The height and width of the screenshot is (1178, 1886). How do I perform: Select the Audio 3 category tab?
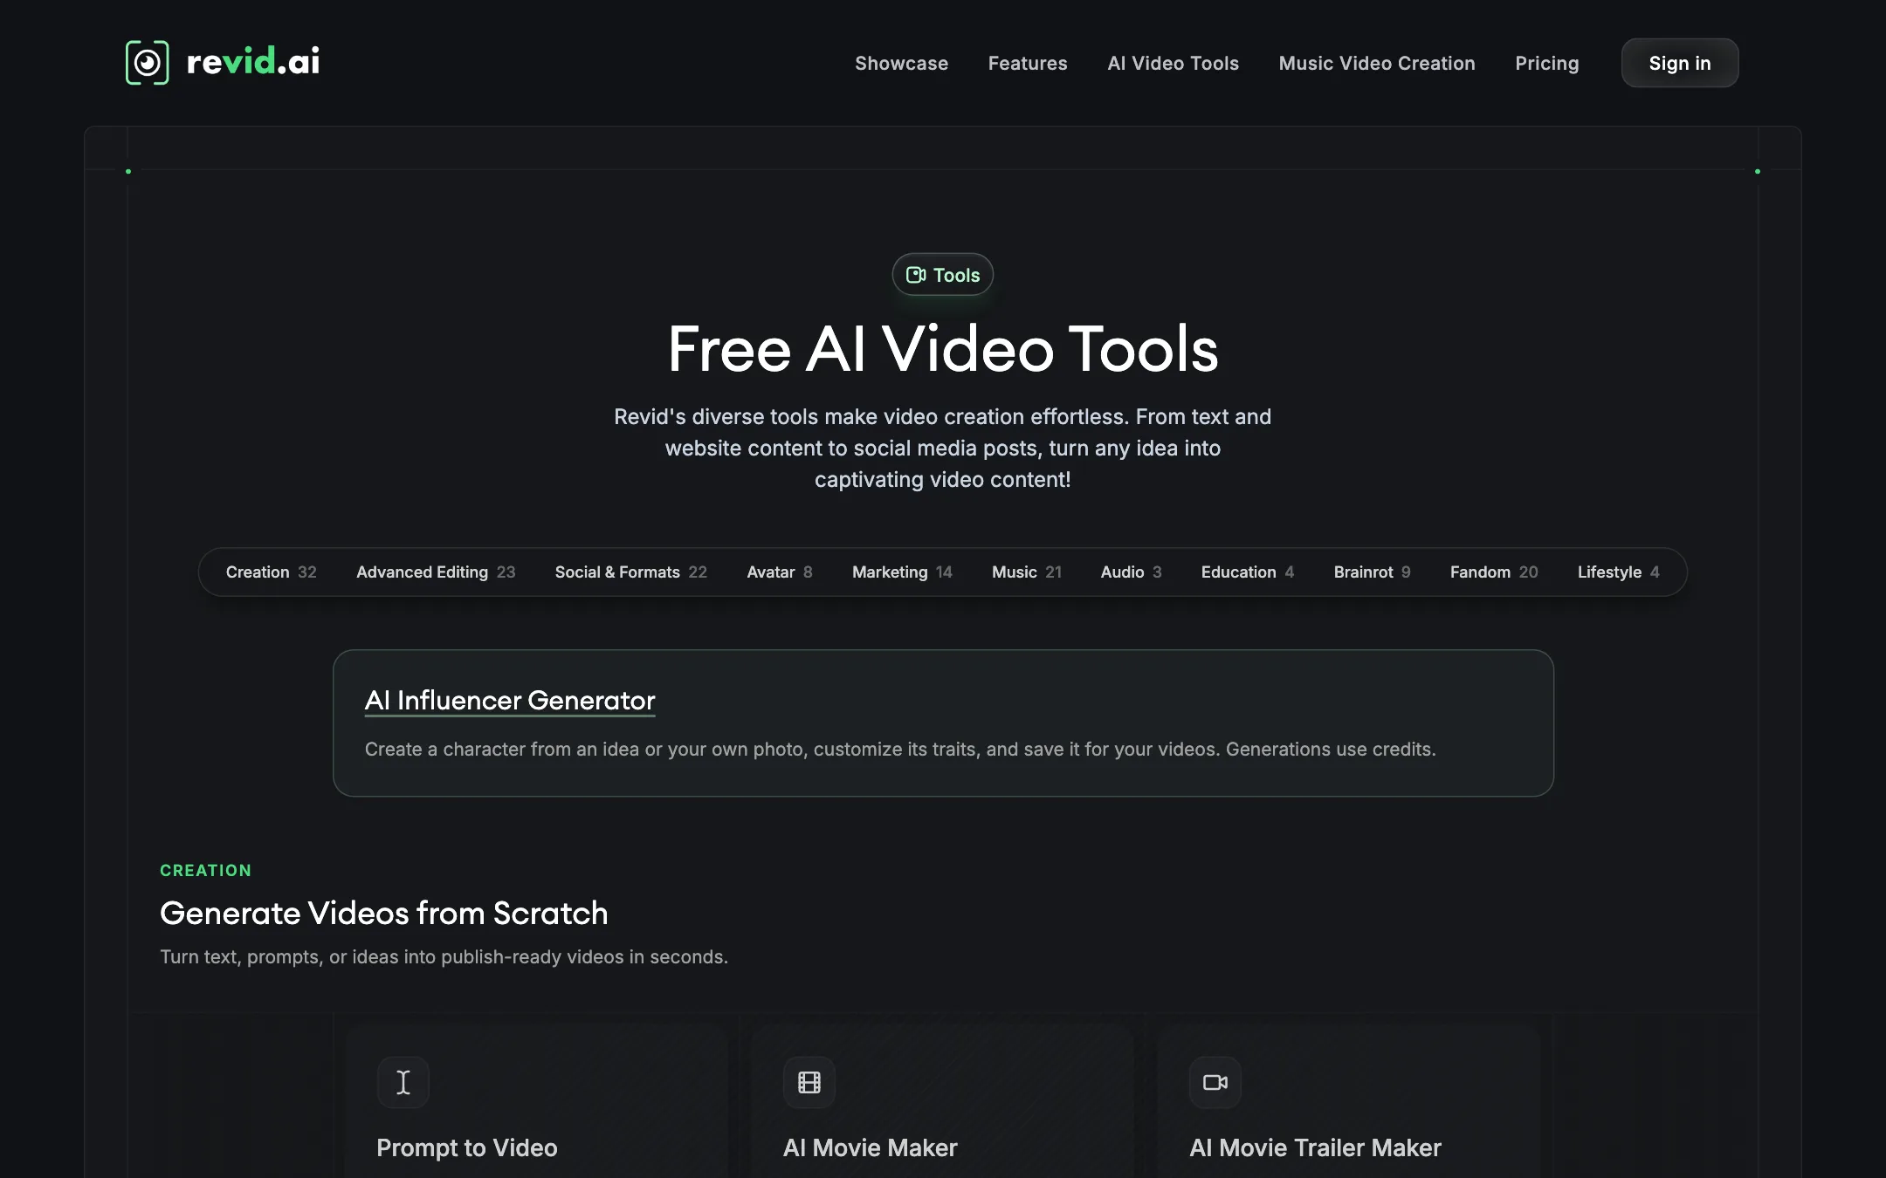(1131, 572)
